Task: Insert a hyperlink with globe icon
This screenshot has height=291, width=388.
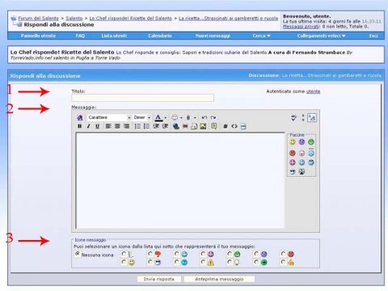Action: point(176,126)
